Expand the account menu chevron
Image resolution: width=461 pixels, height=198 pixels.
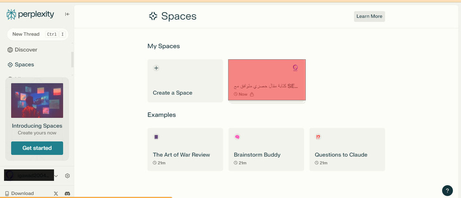(x=56, y=176)
